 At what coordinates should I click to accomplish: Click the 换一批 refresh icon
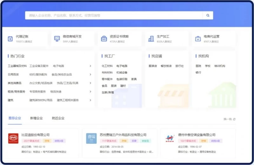point(234,119)
